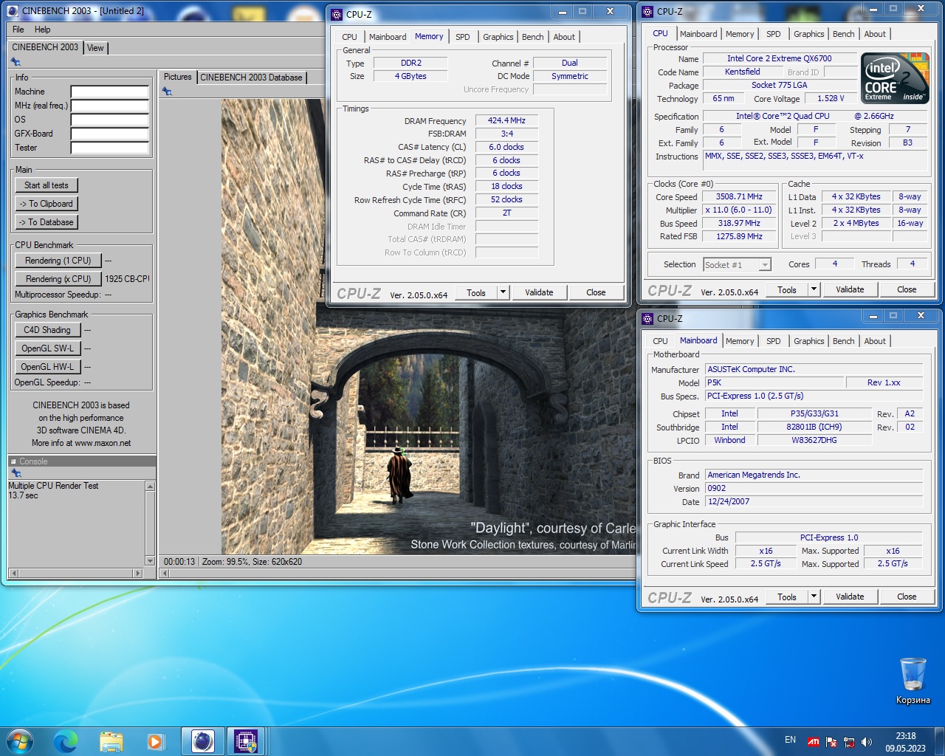
Task: Click the ATI tray icon
Action: [813, 742]
